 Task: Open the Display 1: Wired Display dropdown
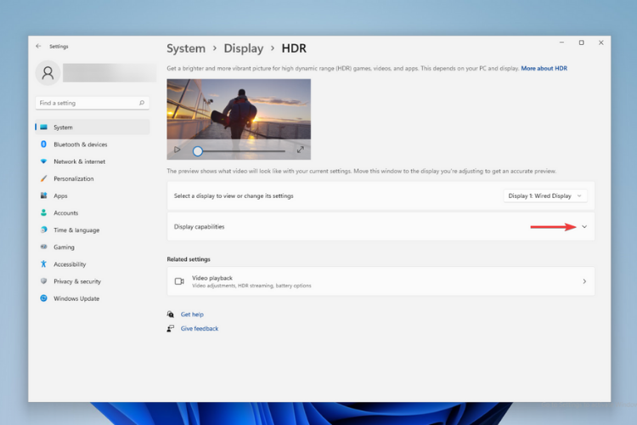click(x=546, y=195)
